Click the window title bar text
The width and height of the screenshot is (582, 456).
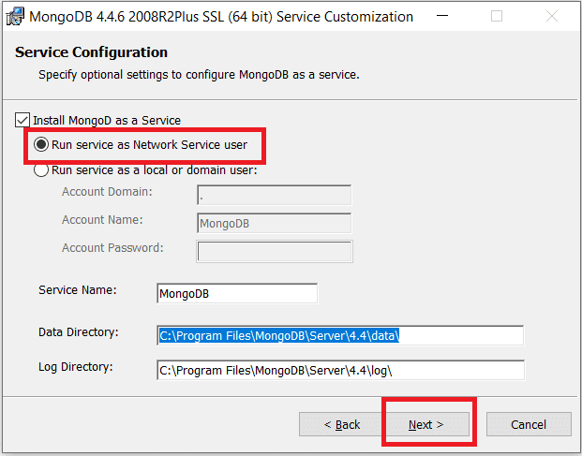[221, 17]
